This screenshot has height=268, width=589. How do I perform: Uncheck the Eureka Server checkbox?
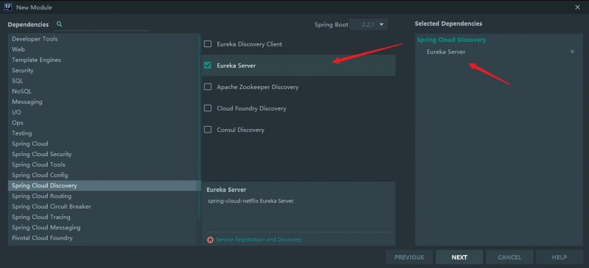pos(207,65)
